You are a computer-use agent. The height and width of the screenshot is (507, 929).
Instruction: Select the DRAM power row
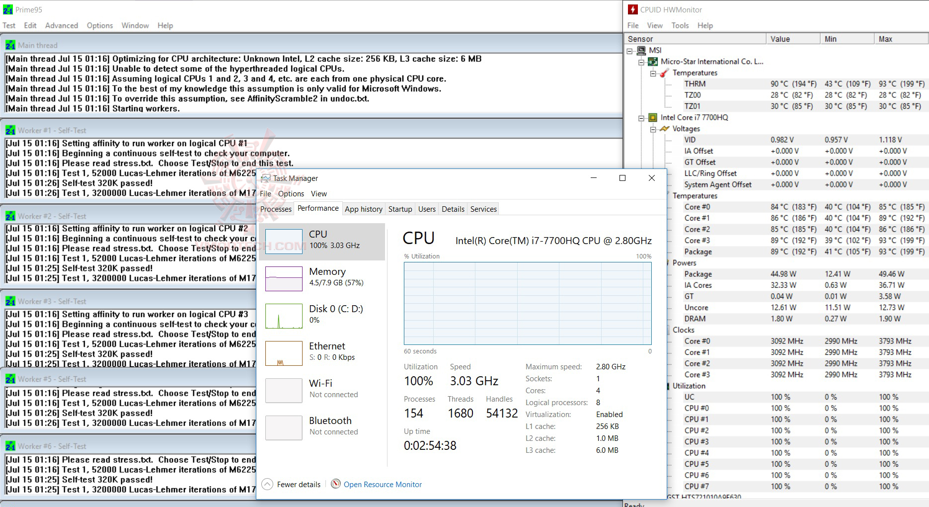pos(804,319)
